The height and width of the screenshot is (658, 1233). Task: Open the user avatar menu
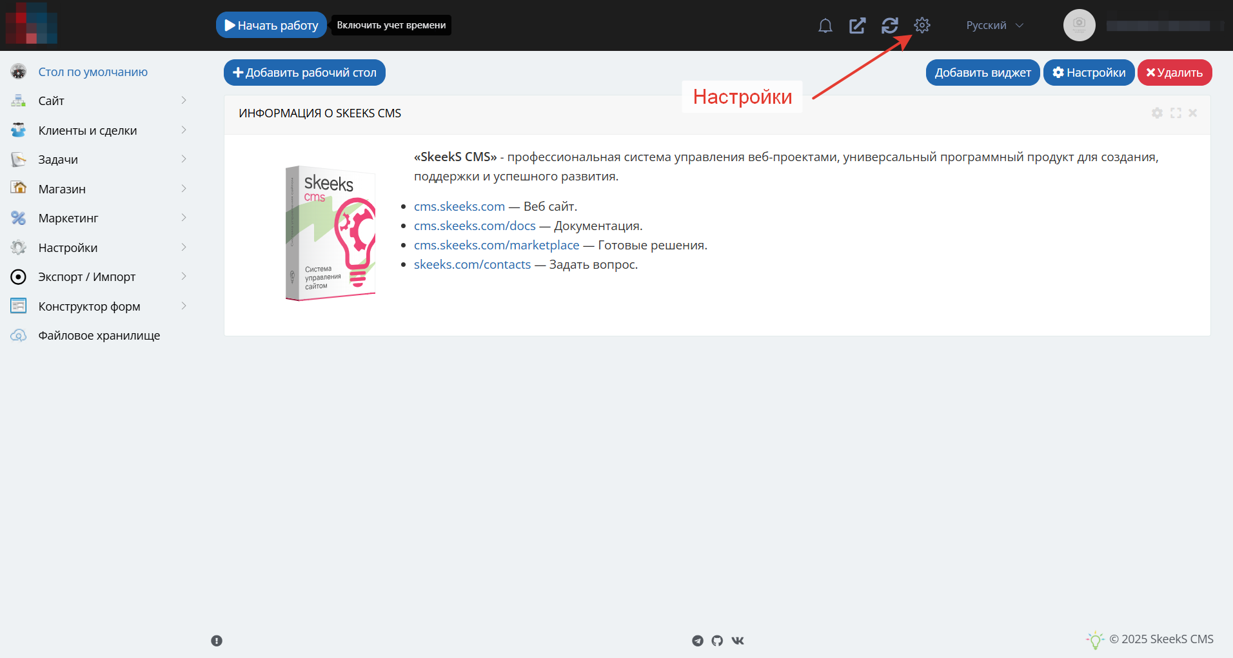pyautogui.click(x=1080, y=25)
